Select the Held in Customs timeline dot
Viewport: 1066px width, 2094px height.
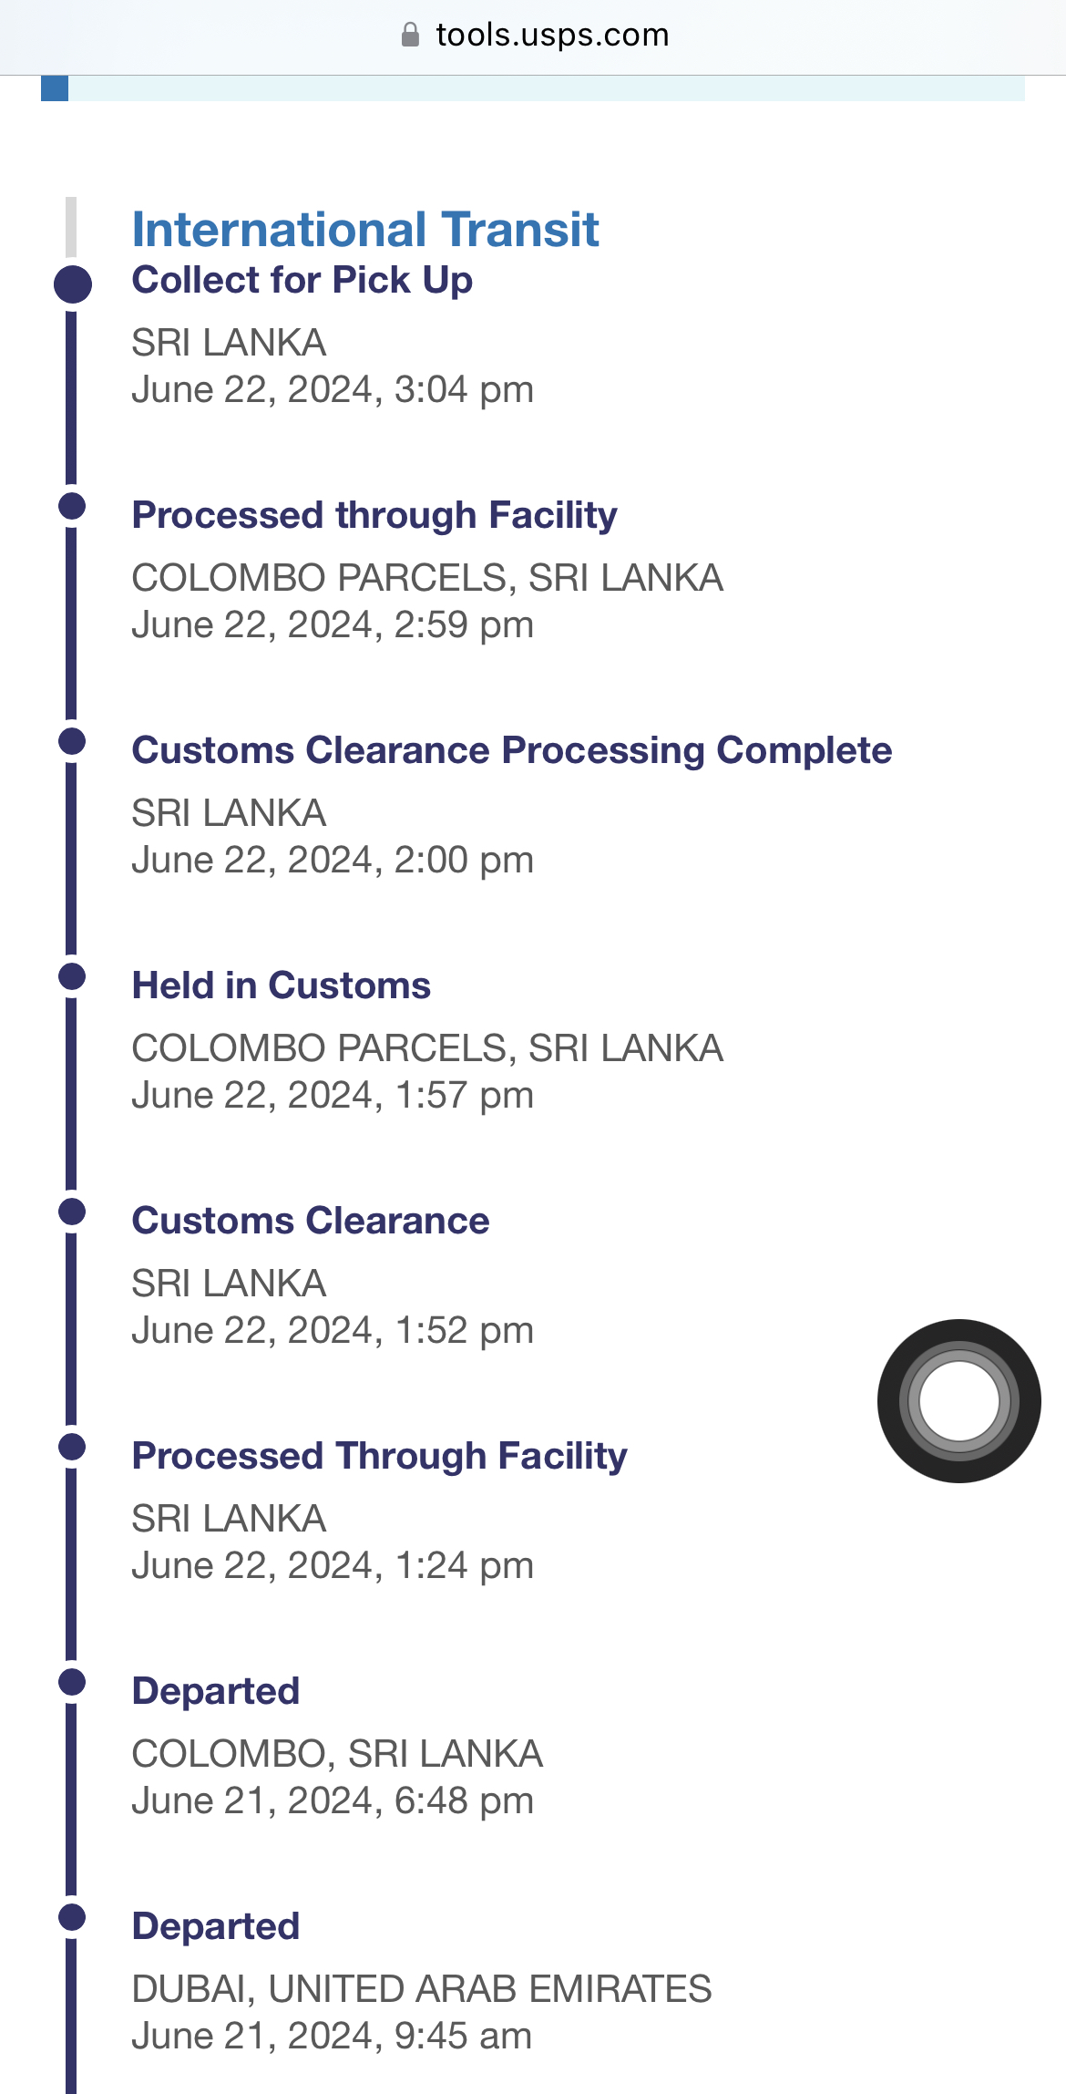tap(72, 976)
